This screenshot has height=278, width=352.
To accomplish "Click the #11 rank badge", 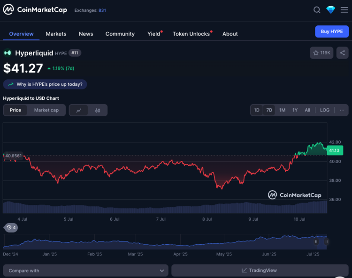I will point(75,53).
